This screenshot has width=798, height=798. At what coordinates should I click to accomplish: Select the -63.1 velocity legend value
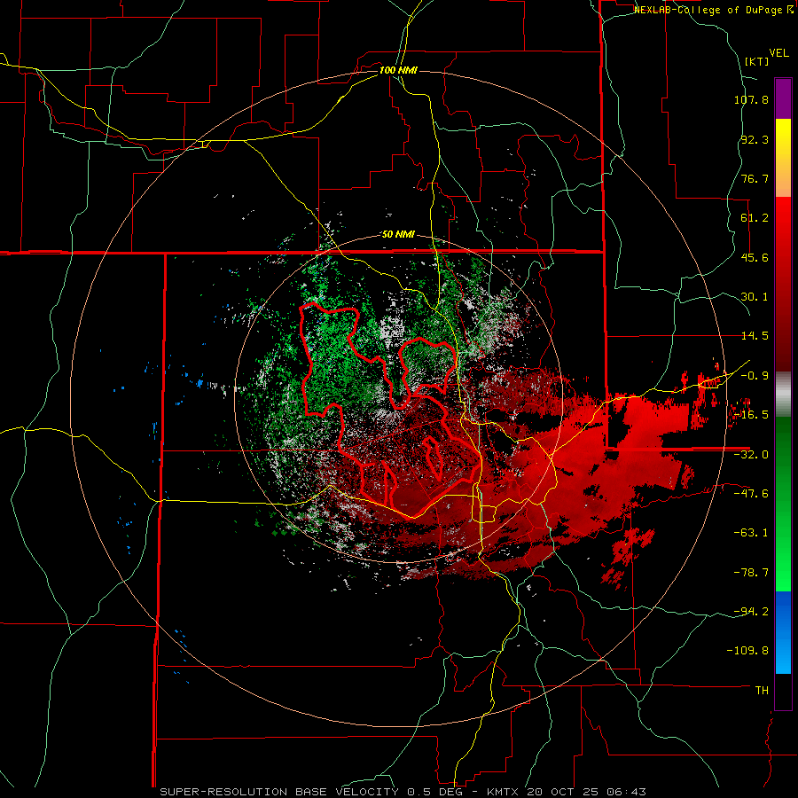tap(751, 533)
